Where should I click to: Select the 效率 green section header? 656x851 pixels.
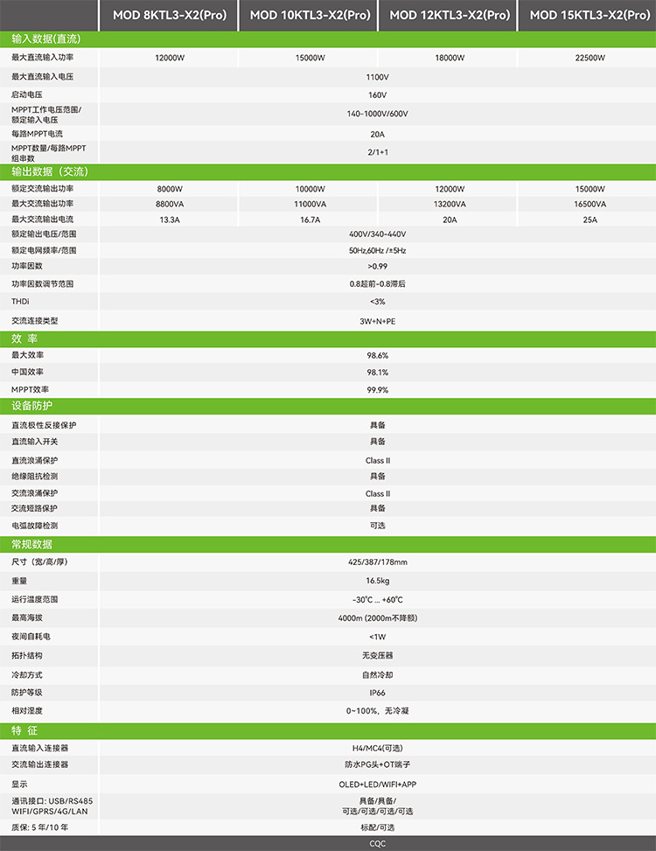coord(24,338)
